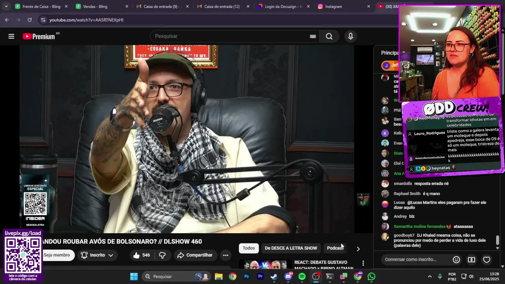This screenshot has height=284, width=505.
Task: Open Super Chat purchase icon in chat
Action: coord(471,260)
